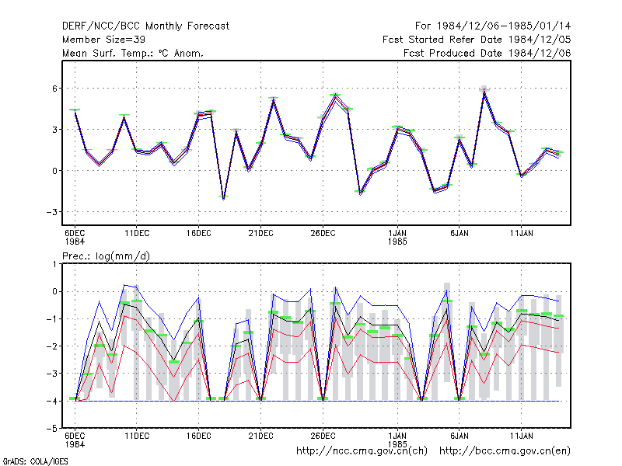Click the 6DEC 1984 label under temperature chart
This screenshot has height=466, width=622.
[x=75, y=237]
